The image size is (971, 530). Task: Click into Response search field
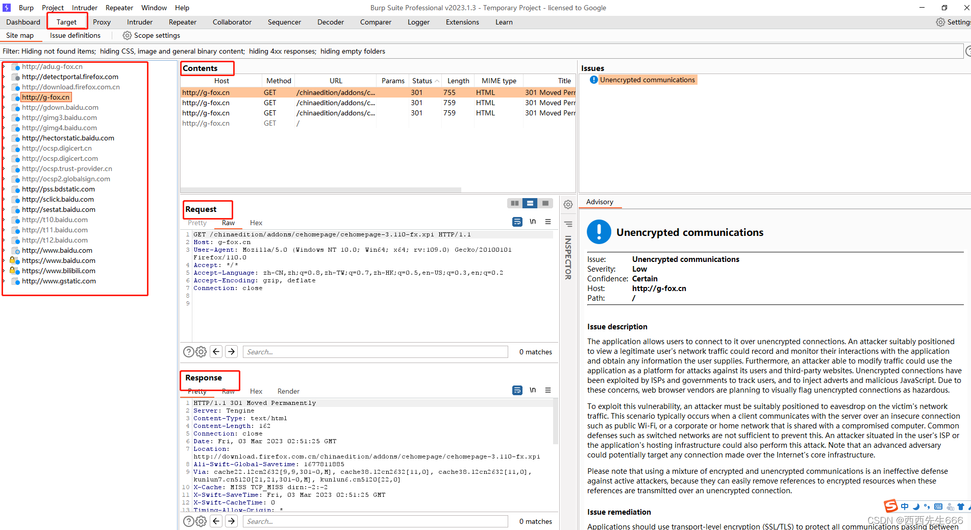point(376,521)
